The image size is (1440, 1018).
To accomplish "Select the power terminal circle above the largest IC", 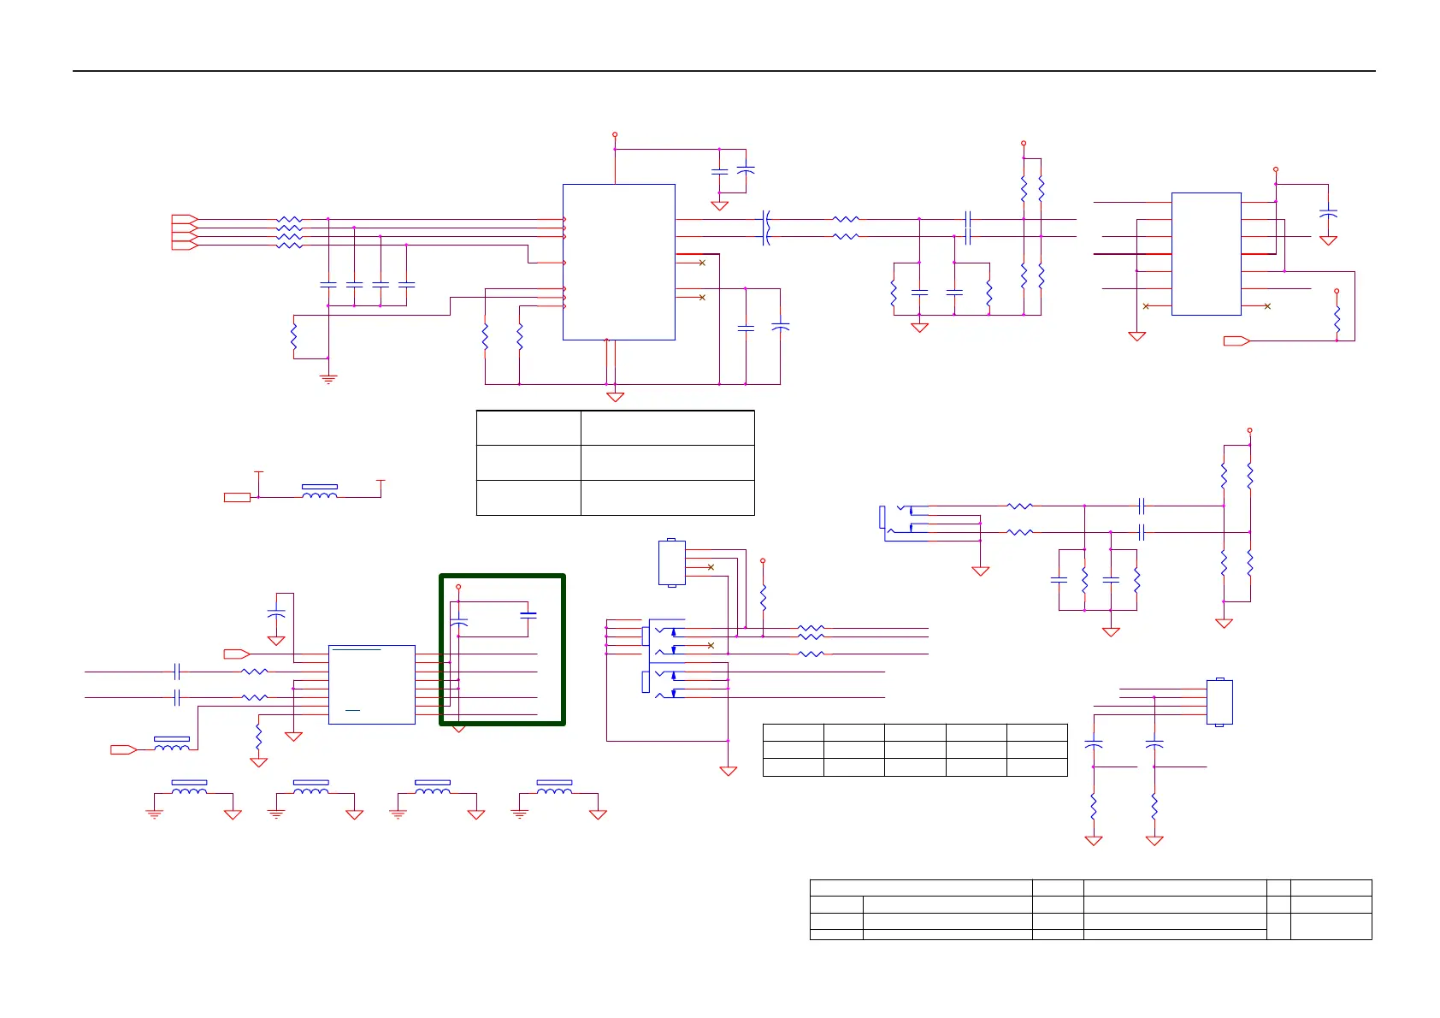I will (x=615, y=135).
